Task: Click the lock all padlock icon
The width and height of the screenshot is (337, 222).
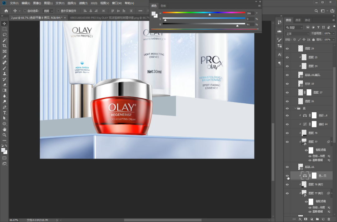Action: [x=313, y=40]
